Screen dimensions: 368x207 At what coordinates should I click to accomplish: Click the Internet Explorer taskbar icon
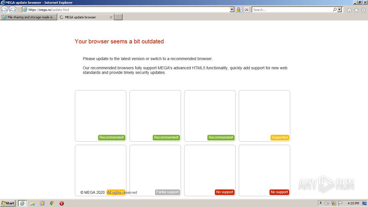click(x=22, y=203)
